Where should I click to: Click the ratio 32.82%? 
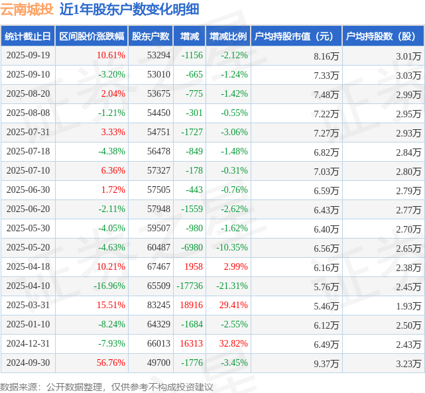[x=233, y=344]
